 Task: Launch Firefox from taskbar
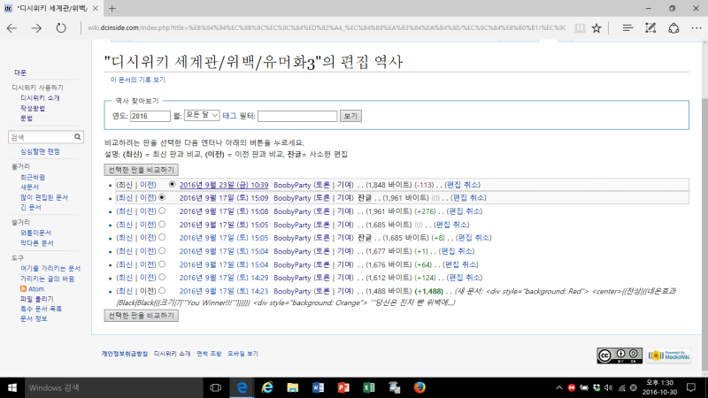click(419, 387)
